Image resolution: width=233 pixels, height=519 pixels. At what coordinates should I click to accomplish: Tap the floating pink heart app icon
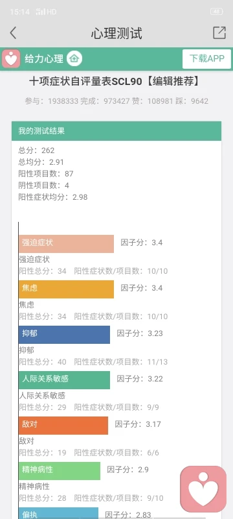pos(203,489)
